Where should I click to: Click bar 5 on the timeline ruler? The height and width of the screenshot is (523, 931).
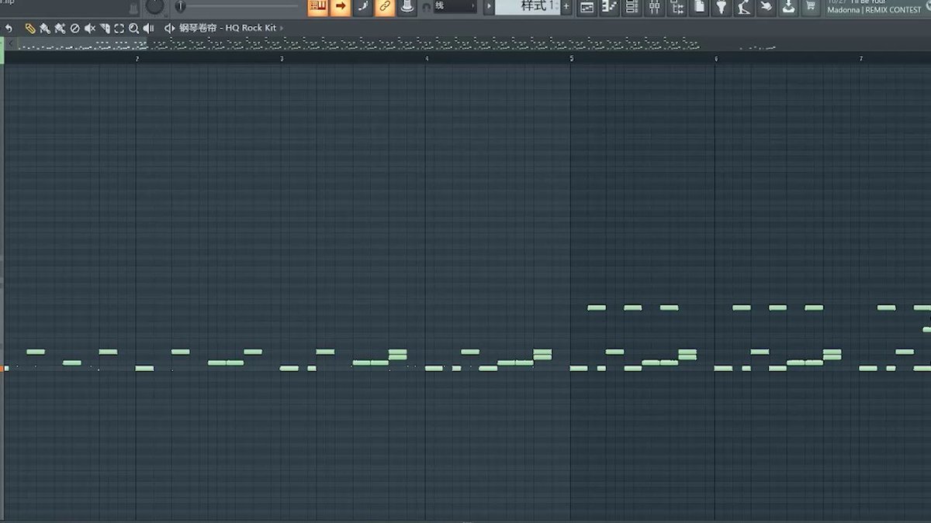coord(571,59)
